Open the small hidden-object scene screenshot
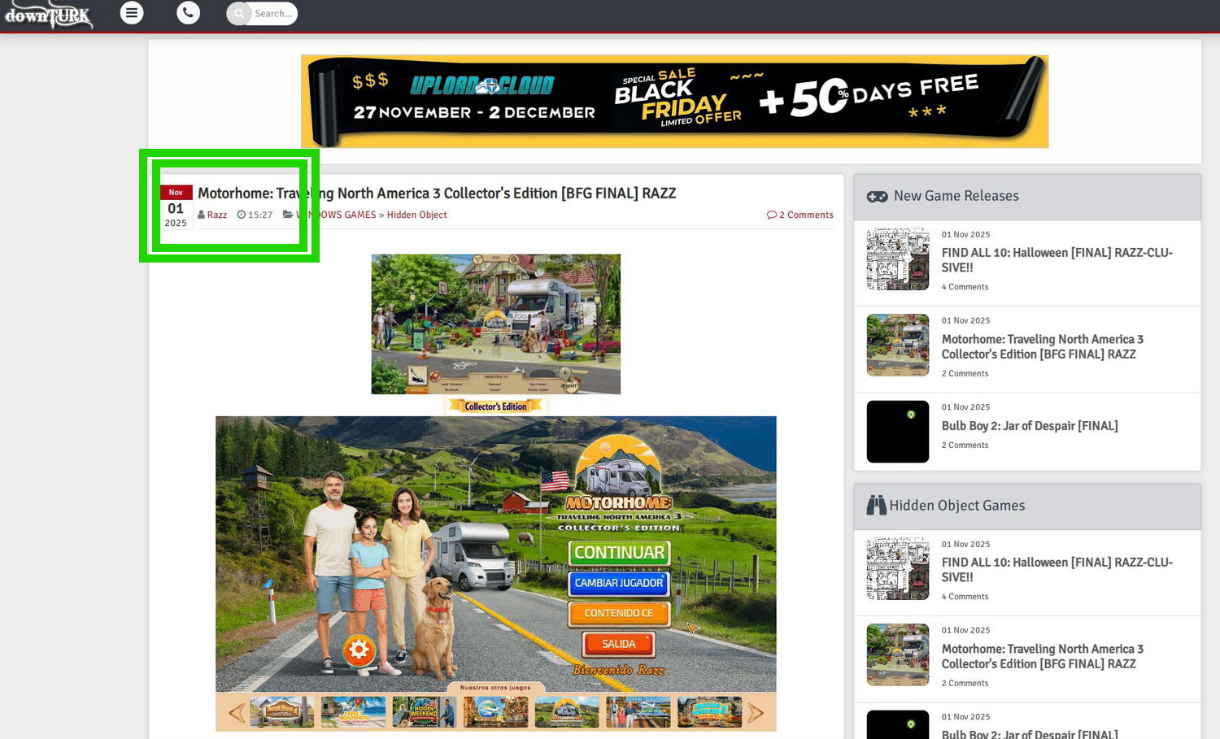Viewport: 1220px width, 739px height. [496, 324]
